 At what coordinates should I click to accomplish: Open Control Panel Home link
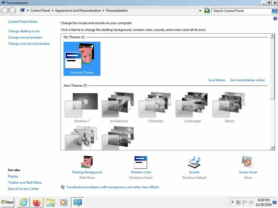pos(23,22)
